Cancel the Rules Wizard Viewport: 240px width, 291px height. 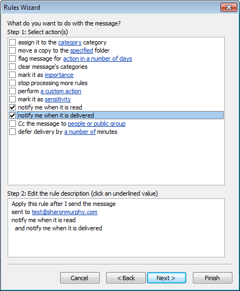click(80, 278)
